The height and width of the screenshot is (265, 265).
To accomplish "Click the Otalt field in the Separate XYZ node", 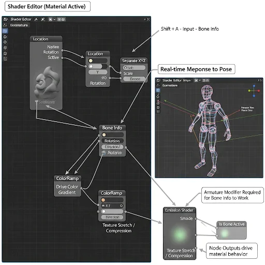I will point(134,68).
